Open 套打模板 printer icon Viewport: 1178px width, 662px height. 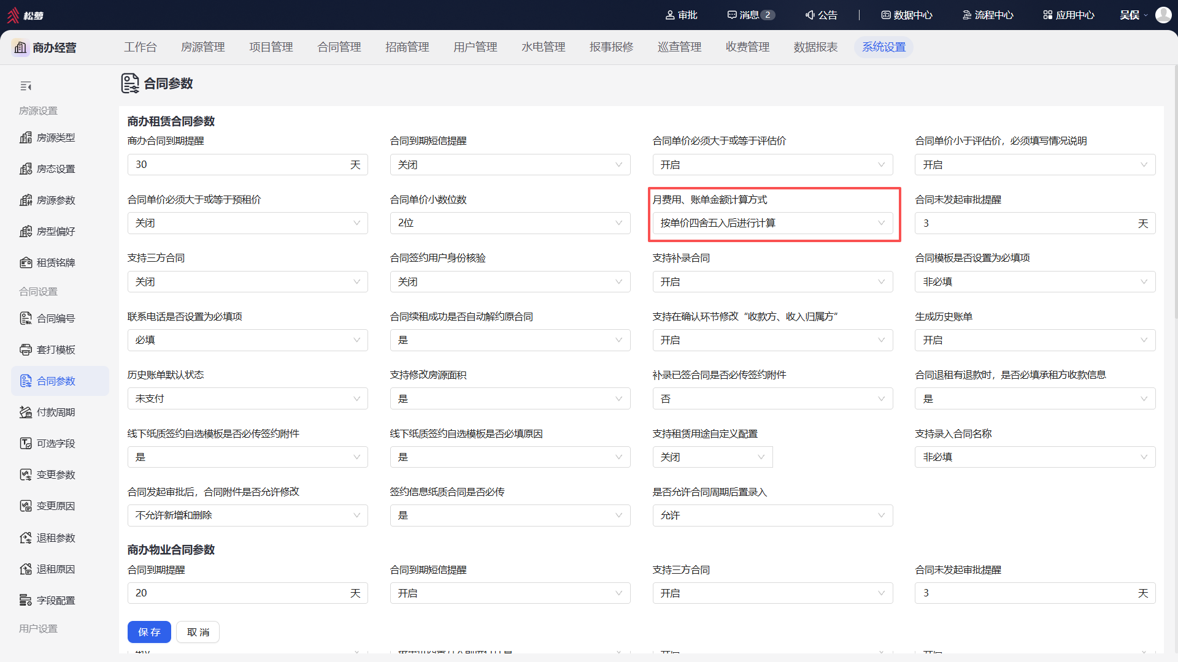(x=26, y=350)
